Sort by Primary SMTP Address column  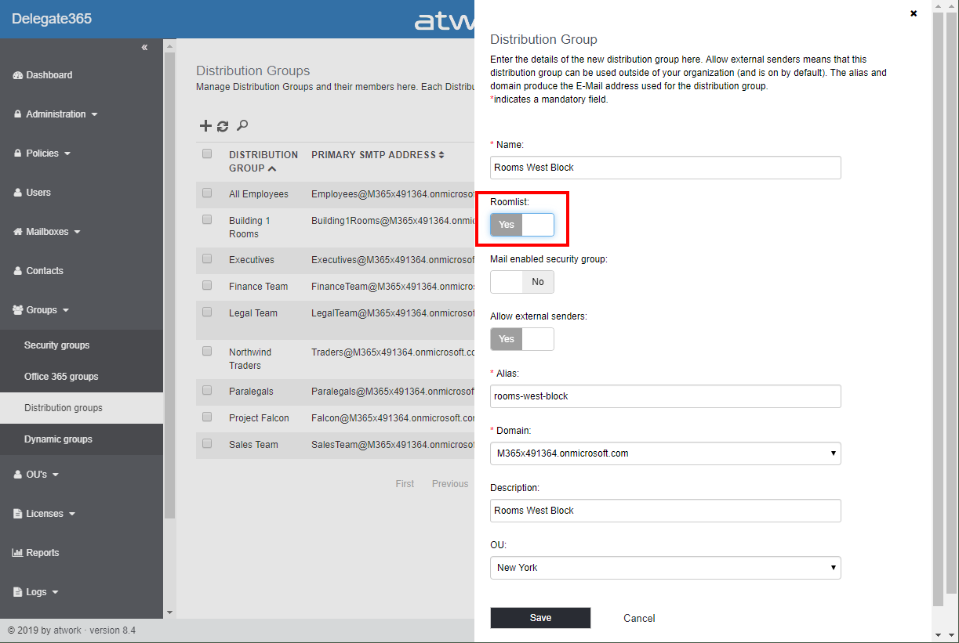click(x=378, y=155)
